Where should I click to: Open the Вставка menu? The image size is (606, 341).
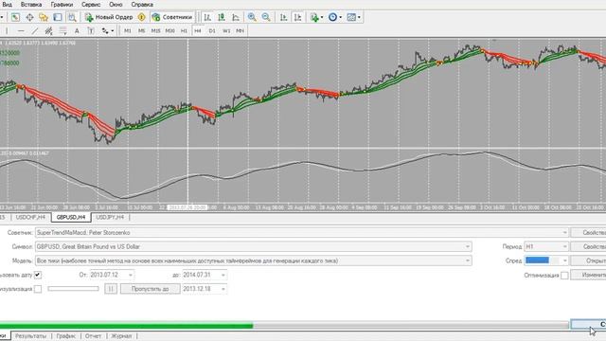[31, 5]
